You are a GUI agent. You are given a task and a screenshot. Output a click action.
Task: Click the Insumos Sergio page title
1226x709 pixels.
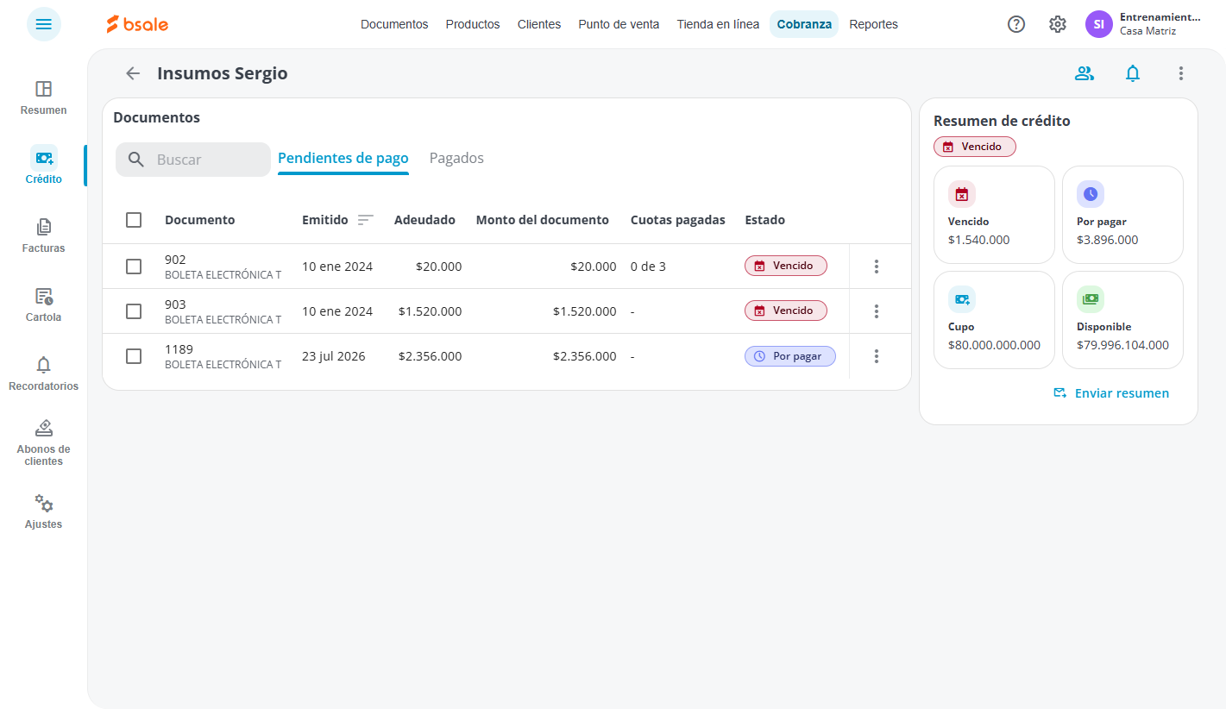(223, 73)
